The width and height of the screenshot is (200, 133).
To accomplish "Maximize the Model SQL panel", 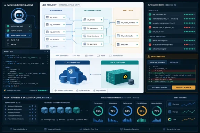I will tap(45, 52).
